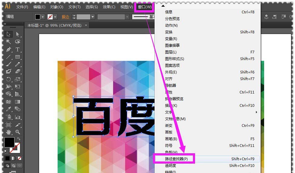This screenshot has width=295, height=173.
Task: Pick the Eraser tool
Action: pos(18,71)
